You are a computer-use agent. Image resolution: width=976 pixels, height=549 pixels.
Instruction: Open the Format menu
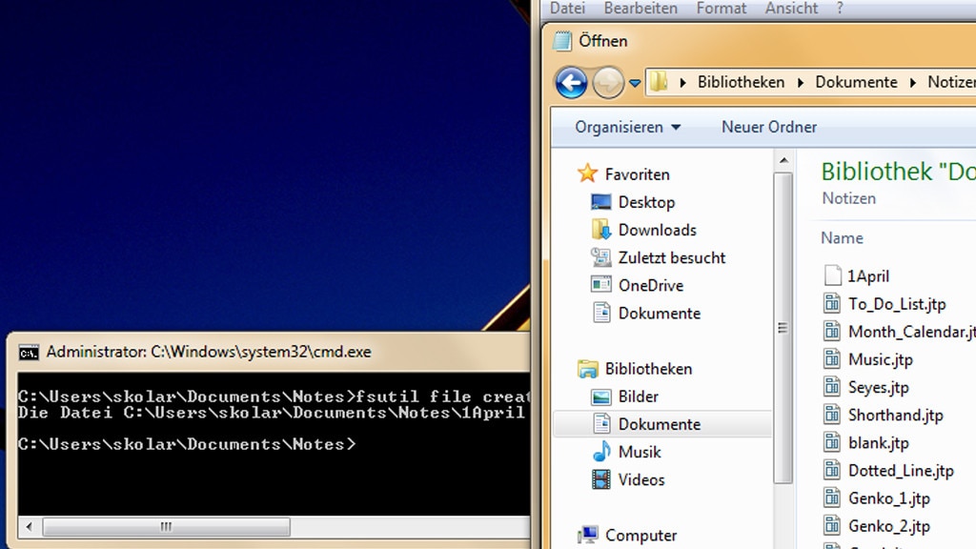[722, 9]
